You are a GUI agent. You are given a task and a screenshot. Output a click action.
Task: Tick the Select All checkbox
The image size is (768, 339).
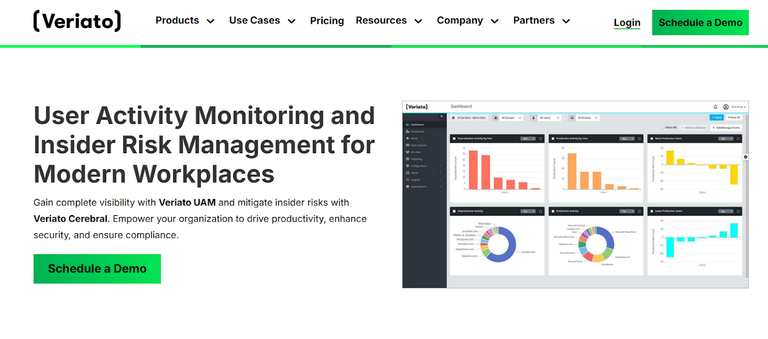click(663, 128)
